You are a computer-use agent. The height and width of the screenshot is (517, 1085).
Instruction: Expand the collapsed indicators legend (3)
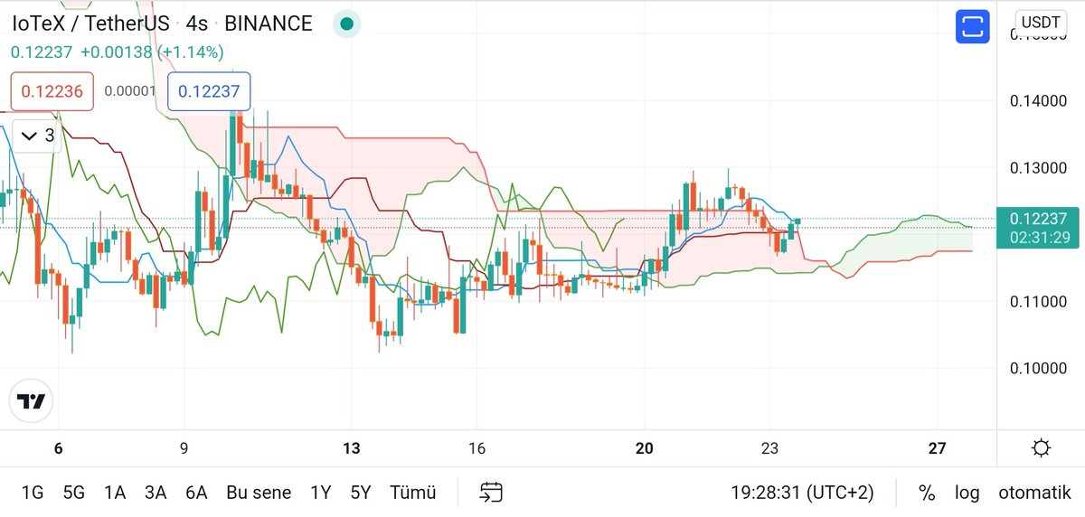(37, 136)
